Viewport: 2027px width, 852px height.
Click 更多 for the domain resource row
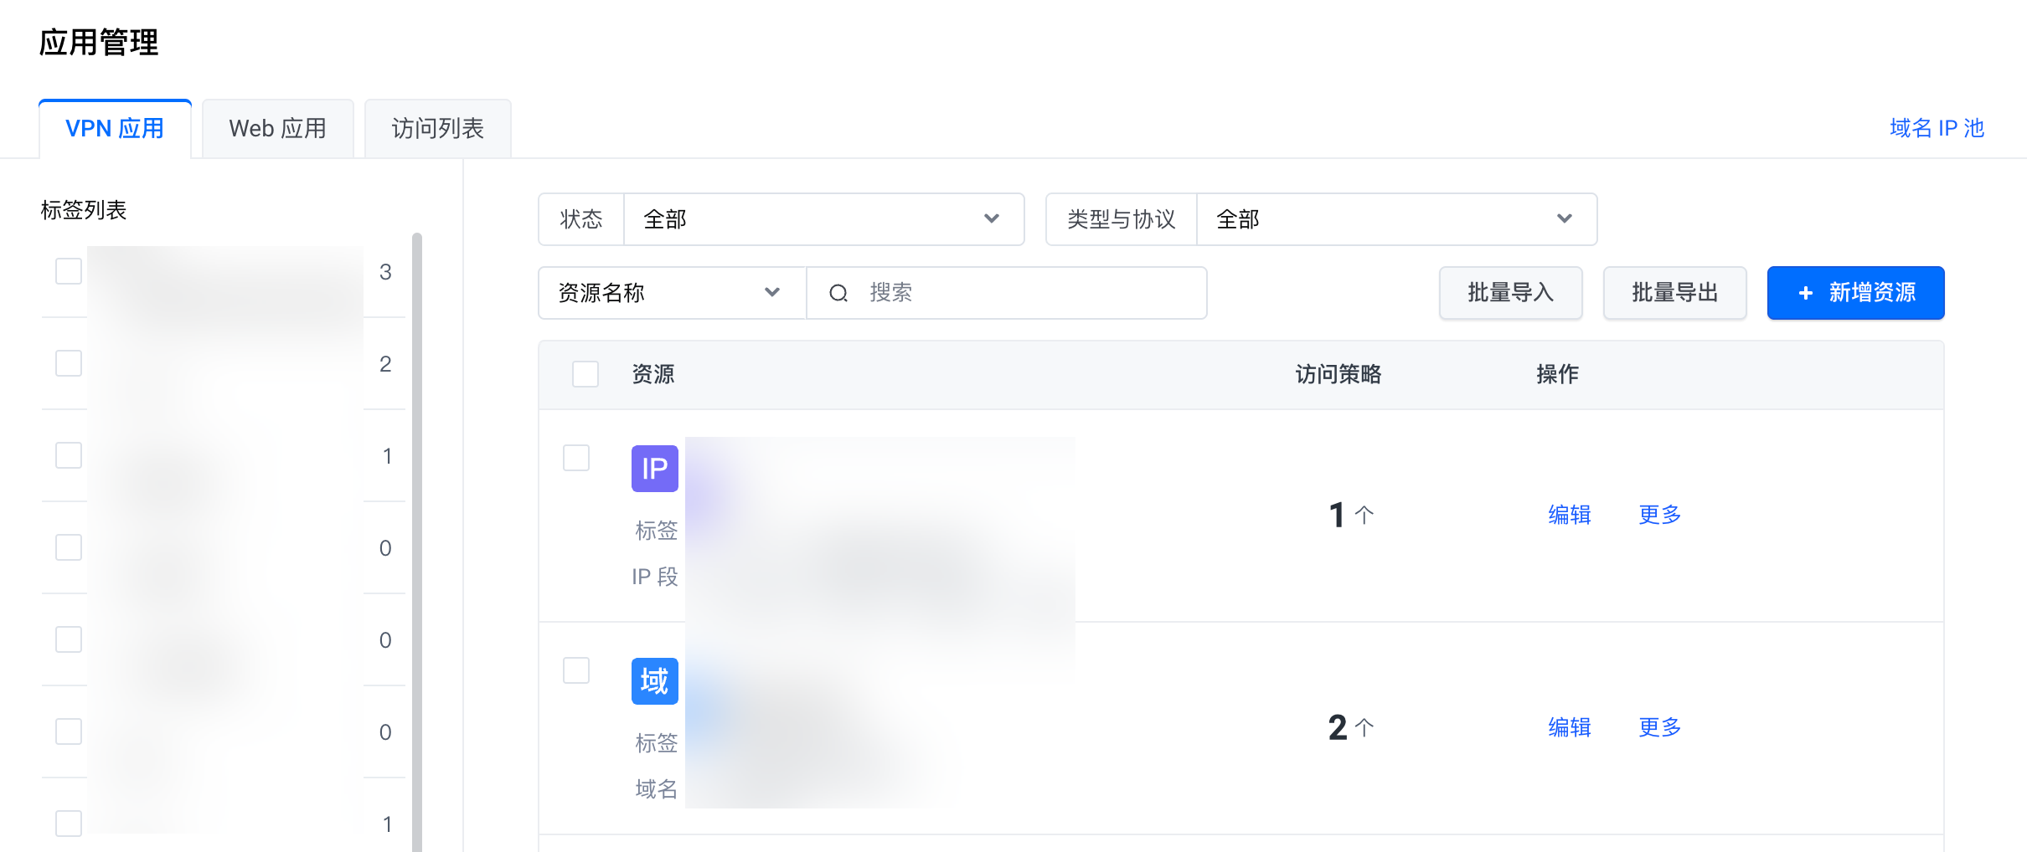1659,727
